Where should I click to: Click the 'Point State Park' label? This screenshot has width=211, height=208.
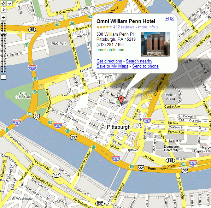[x=23, y=95]
